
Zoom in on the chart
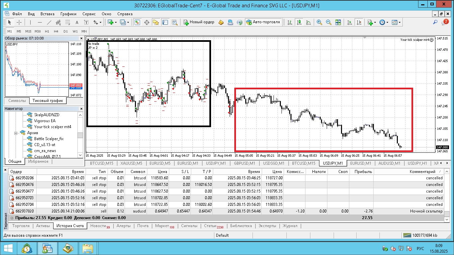coord(319,22)
